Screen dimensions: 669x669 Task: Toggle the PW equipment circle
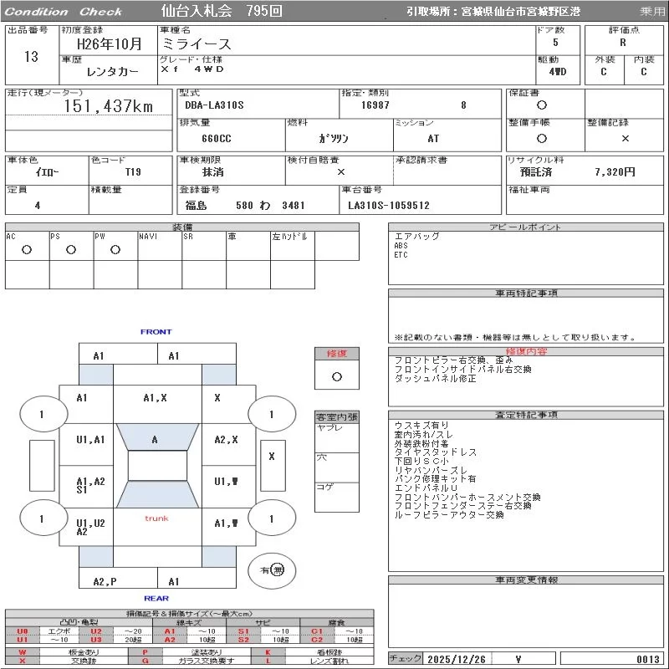[x=115, y=249]
